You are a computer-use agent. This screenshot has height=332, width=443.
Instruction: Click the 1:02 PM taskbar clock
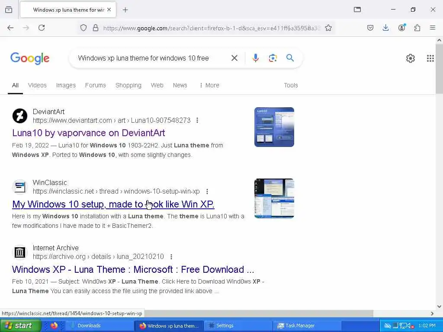tap(427, 326)
